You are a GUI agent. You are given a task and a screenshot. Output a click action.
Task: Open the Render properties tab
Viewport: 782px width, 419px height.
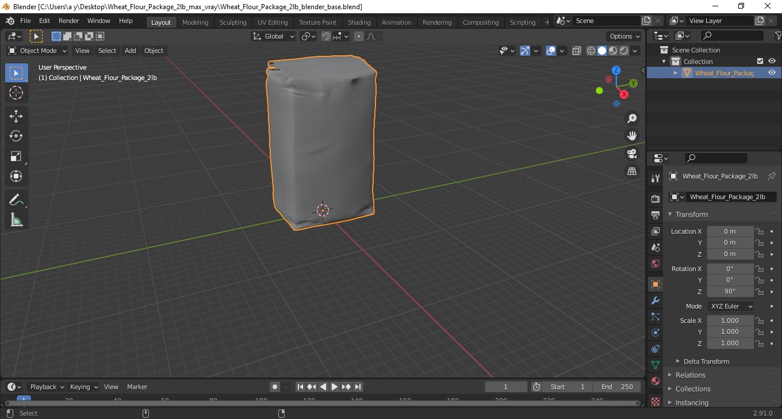click(x=655, y=199)
